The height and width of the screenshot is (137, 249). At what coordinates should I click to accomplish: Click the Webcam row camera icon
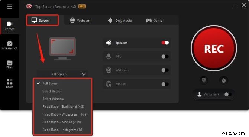[x=109, y=70]
